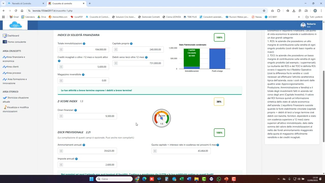
Task: Open Excel from the Windows taskbar
Action: coord(182,179)
